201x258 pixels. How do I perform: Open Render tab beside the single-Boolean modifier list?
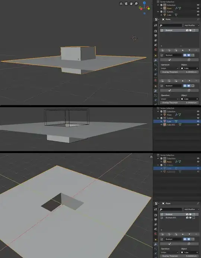(x=156, y=31)
